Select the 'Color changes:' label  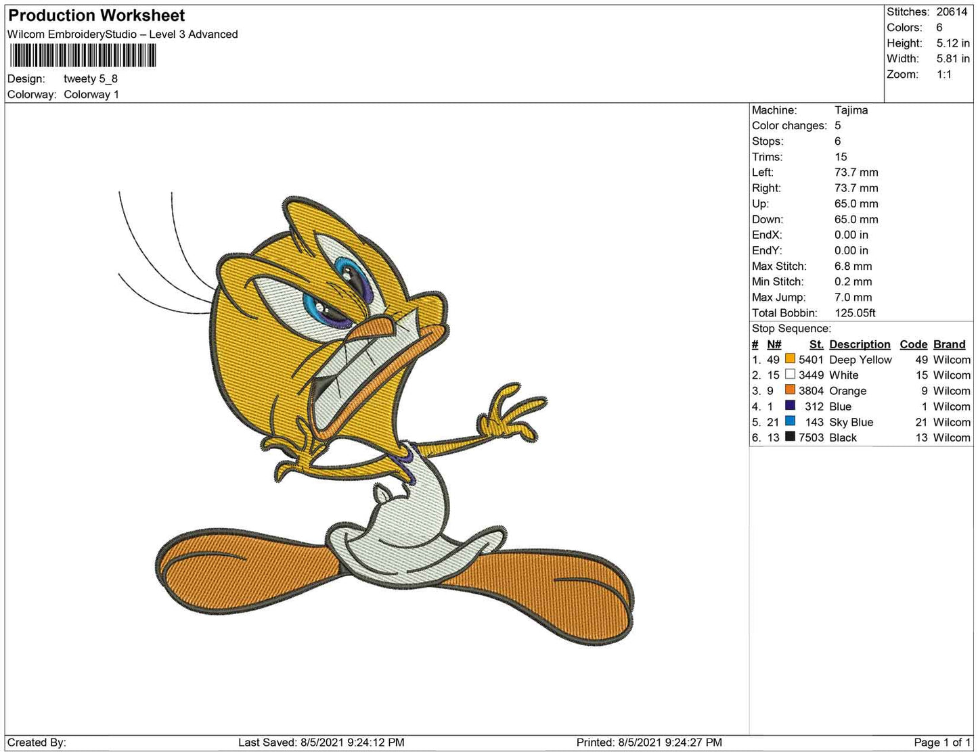[789, 126]
